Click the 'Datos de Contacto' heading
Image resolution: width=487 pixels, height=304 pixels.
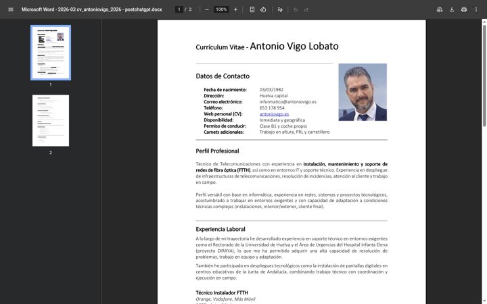click(x=223, y=76)
